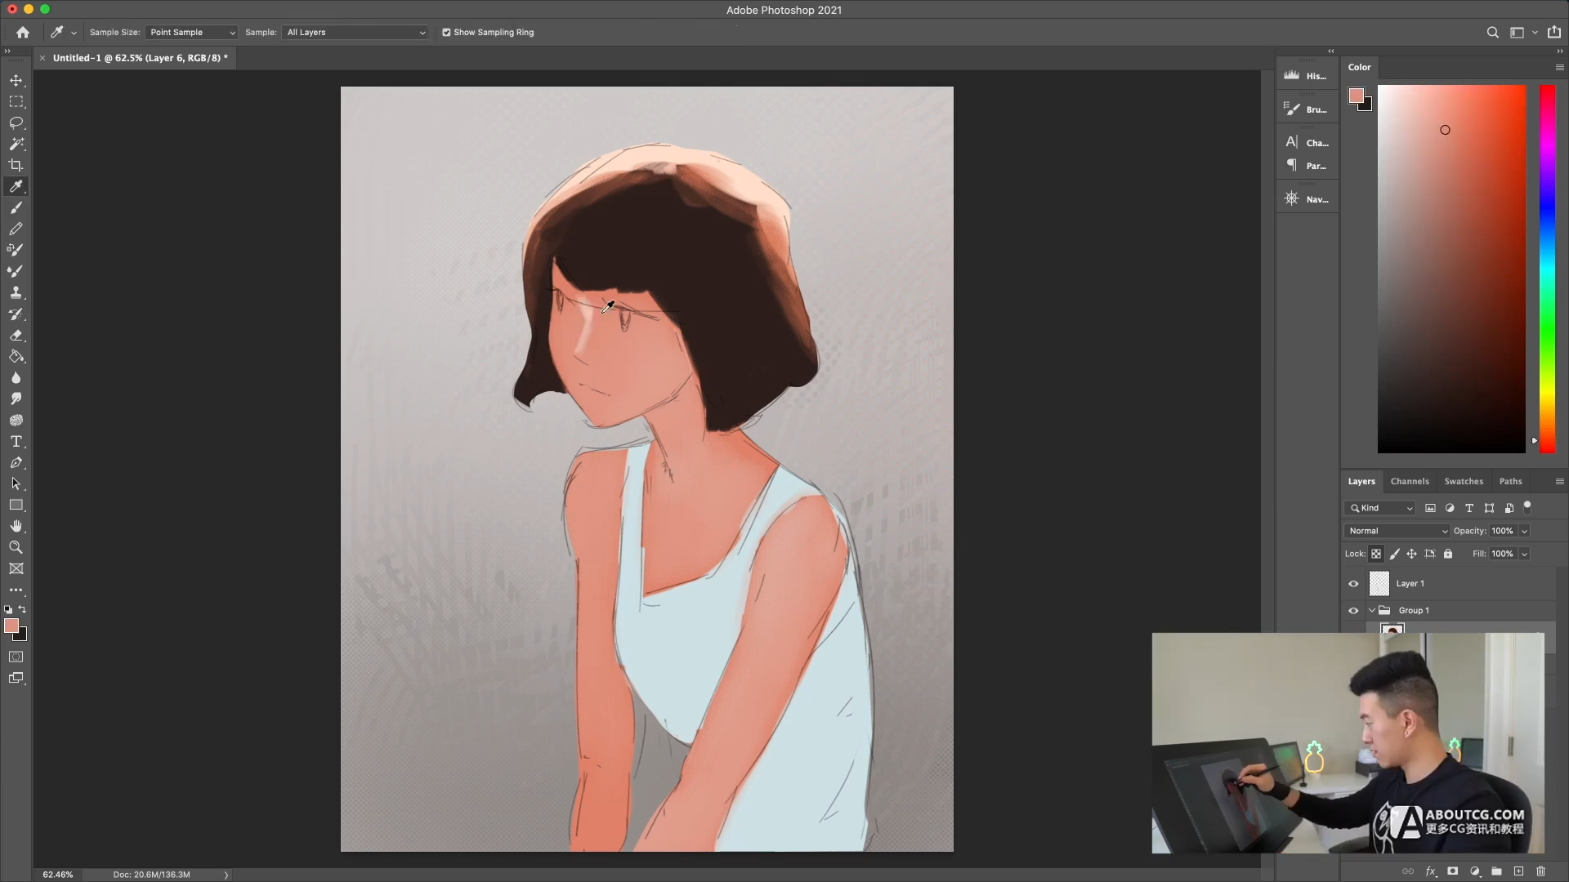Viewport: 1569px width, 882px height.
Task: Select the Lasso tool
Action: point(16,122)
